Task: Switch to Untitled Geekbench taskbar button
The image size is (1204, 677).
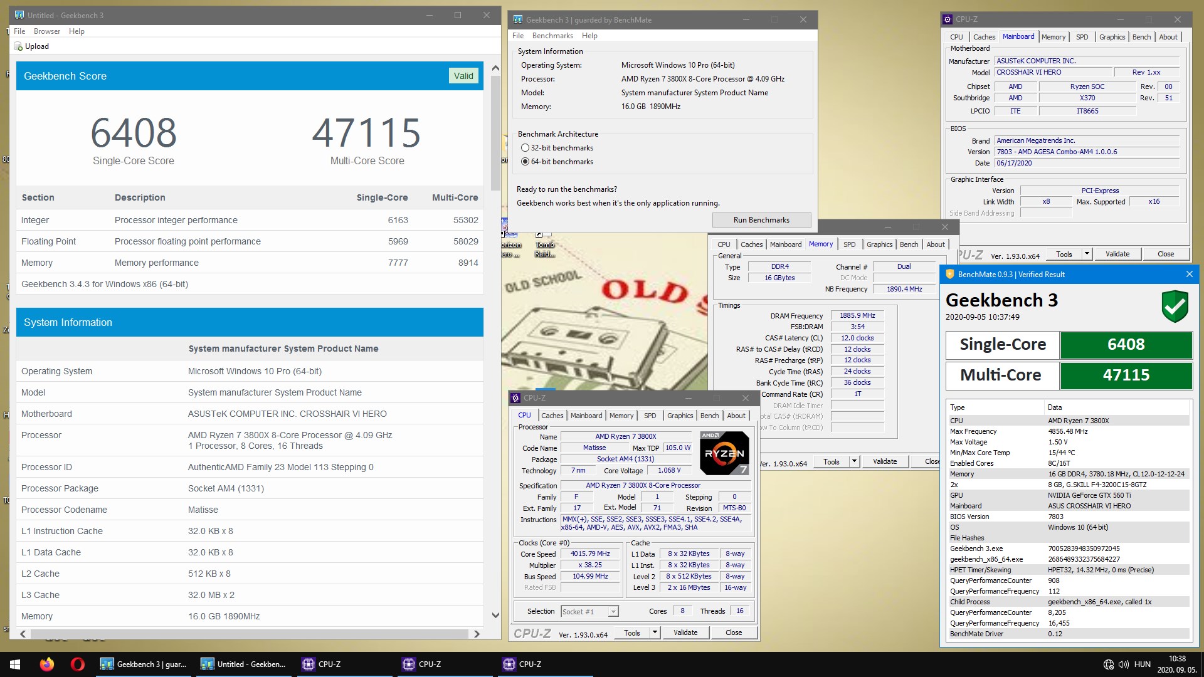Action: point(243,664)
